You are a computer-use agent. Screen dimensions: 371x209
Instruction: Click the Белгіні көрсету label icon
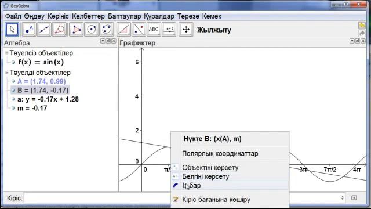point(175,176)
